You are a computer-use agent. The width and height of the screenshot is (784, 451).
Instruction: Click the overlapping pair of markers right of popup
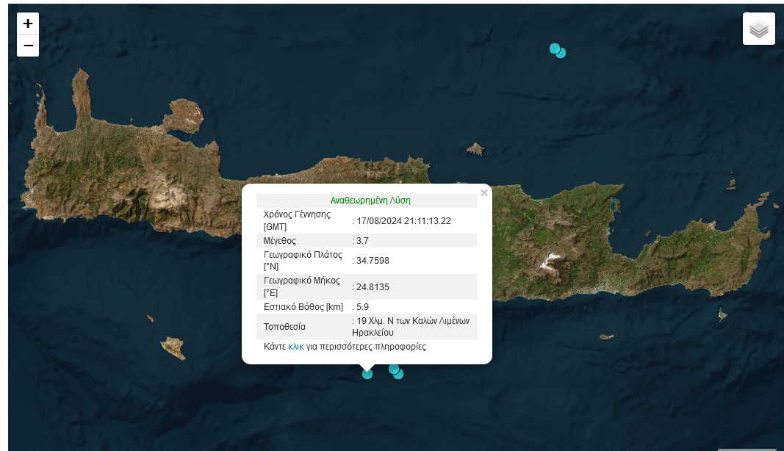(396, 372)
